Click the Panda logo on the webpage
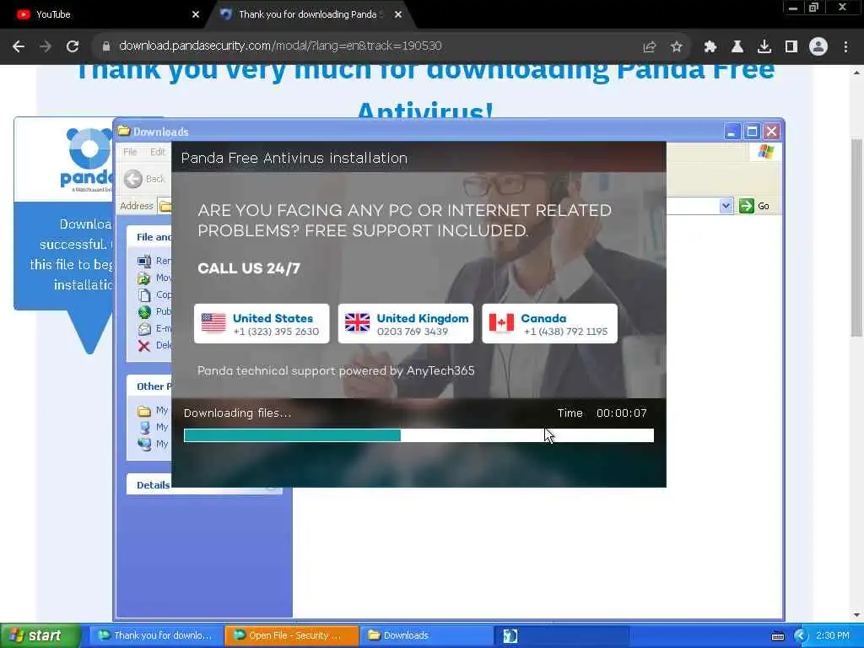Screen dimensions: 864x648 88,158
